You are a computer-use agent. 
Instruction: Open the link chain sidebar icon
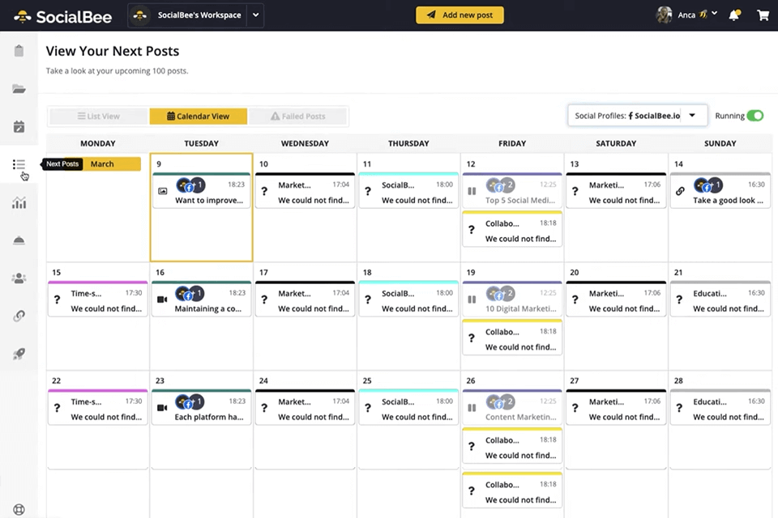click(19, 316)
